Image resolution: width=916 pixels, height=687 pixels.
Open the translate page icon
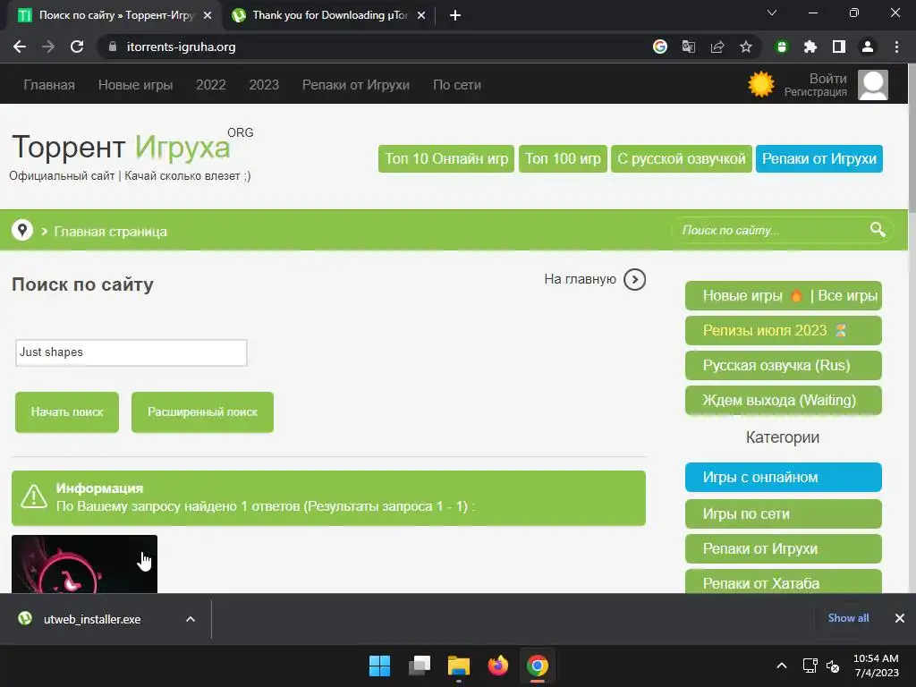tap(688, 47)
